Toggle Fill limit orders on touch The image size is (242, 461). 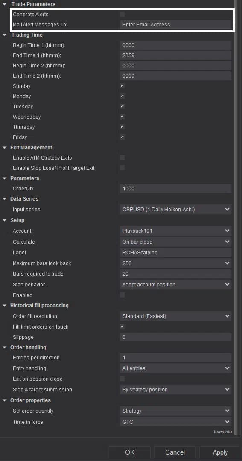click(x=122, y=327)
